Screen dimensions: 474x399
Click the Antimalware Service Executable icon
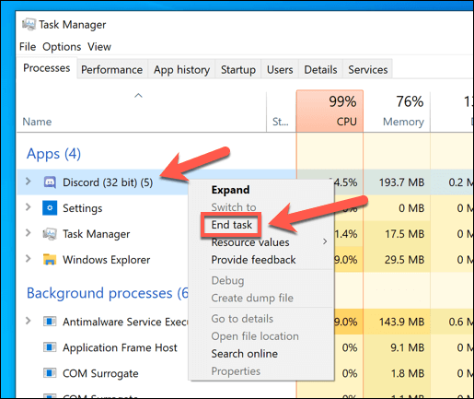50,322
